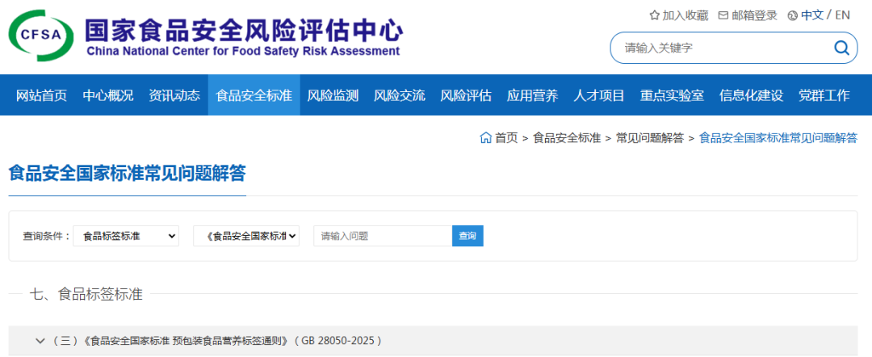Open the 食品标签标准 dropdown
The width and height of the screenshot is (872, 357).
[x=126, y=236]
